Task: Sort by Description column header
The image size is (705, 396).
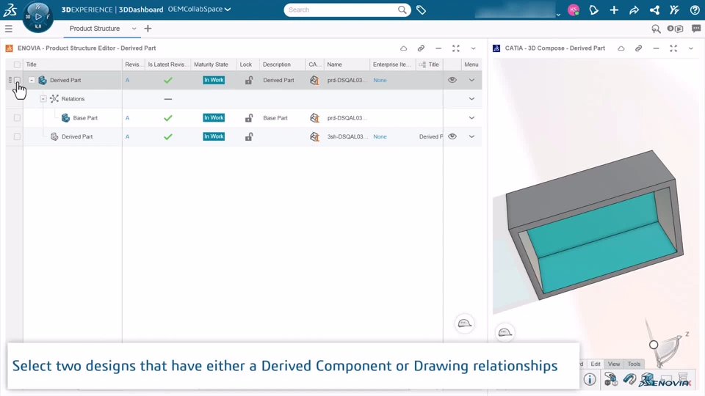Action: click(277, 65)
